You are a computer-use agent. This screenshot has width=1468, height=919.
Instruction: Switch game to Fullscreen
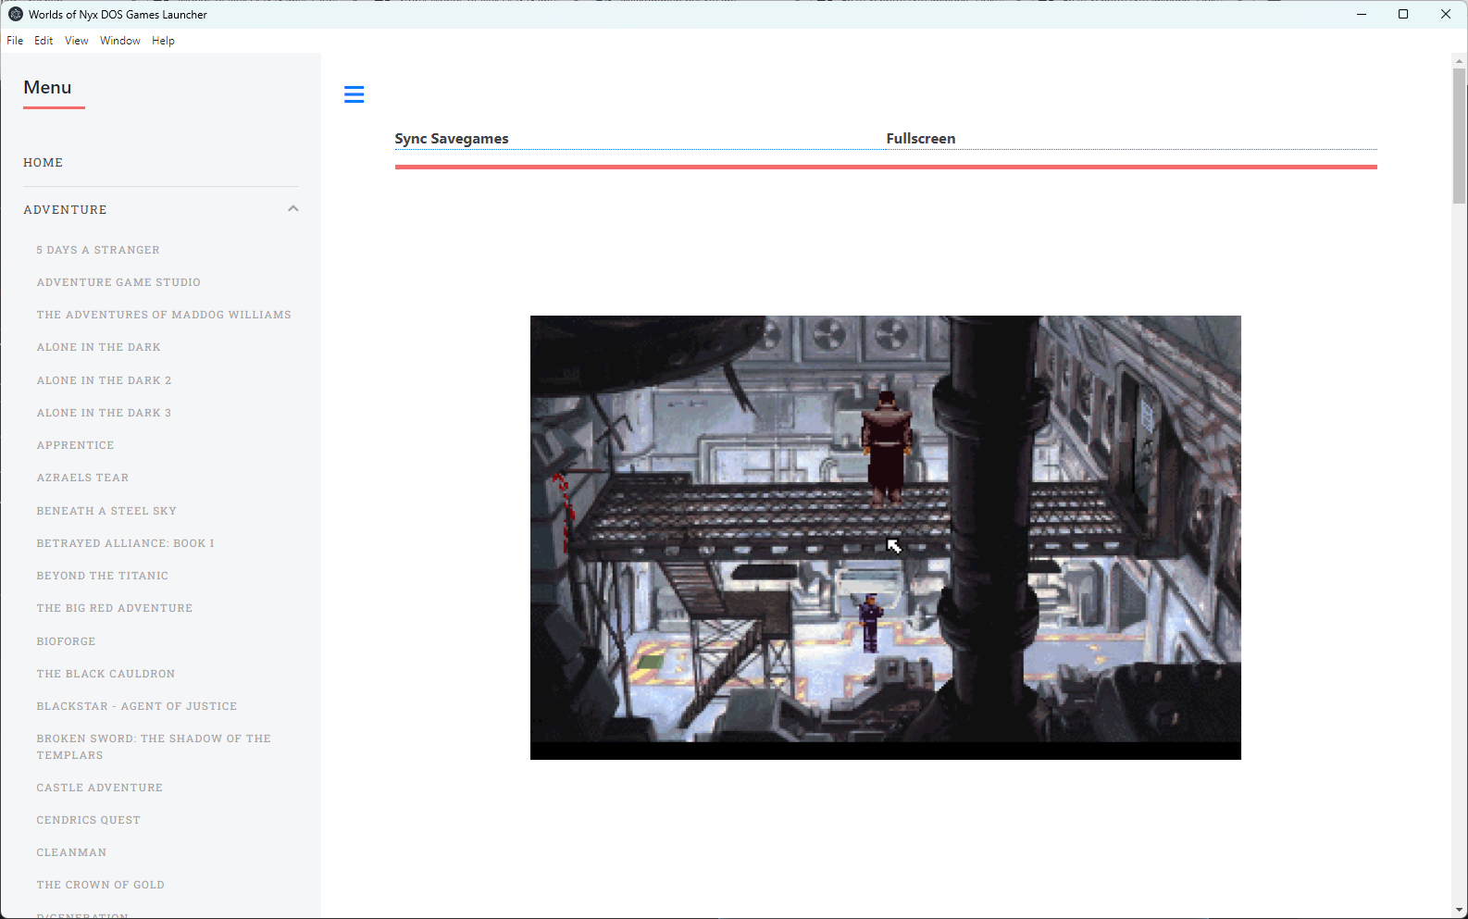[921, 139]
